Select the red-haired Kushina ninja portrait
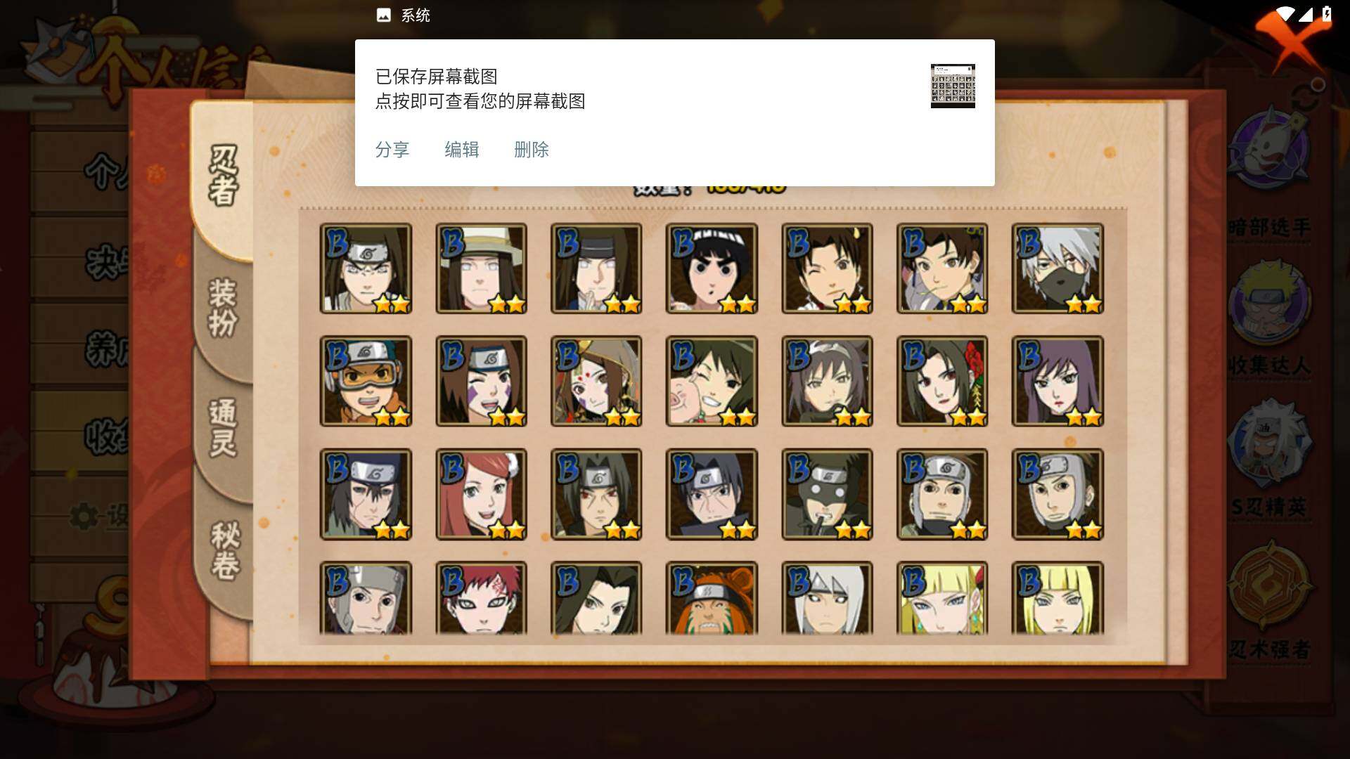Screen dimensions: 1350x759 click(x=481, y=494)
